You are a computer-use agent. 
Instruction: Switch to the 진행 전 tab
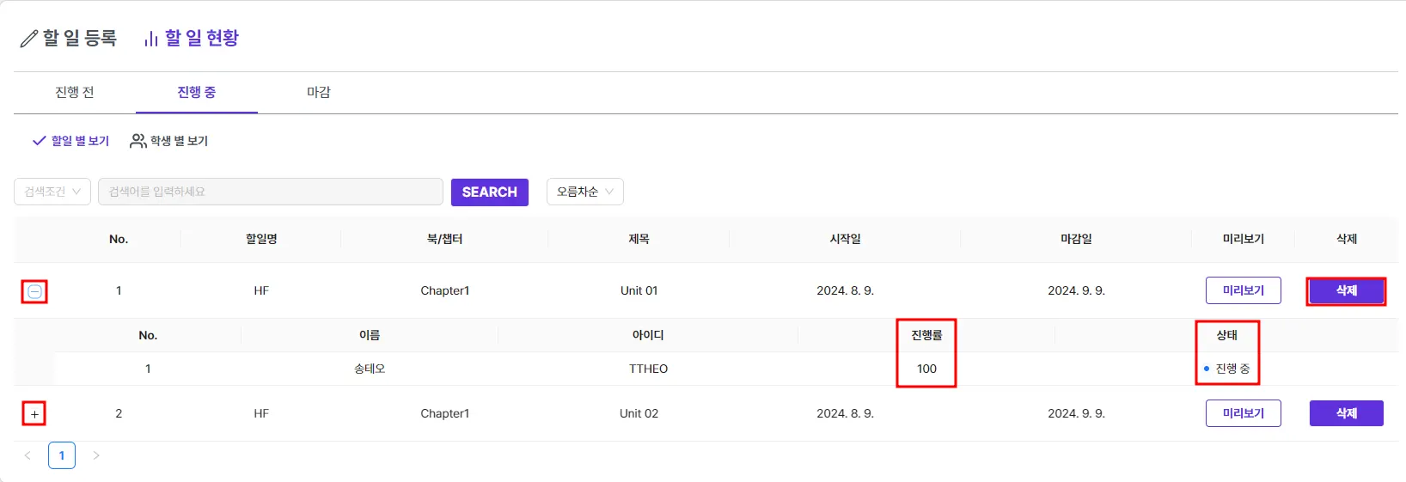click(75, 92)
